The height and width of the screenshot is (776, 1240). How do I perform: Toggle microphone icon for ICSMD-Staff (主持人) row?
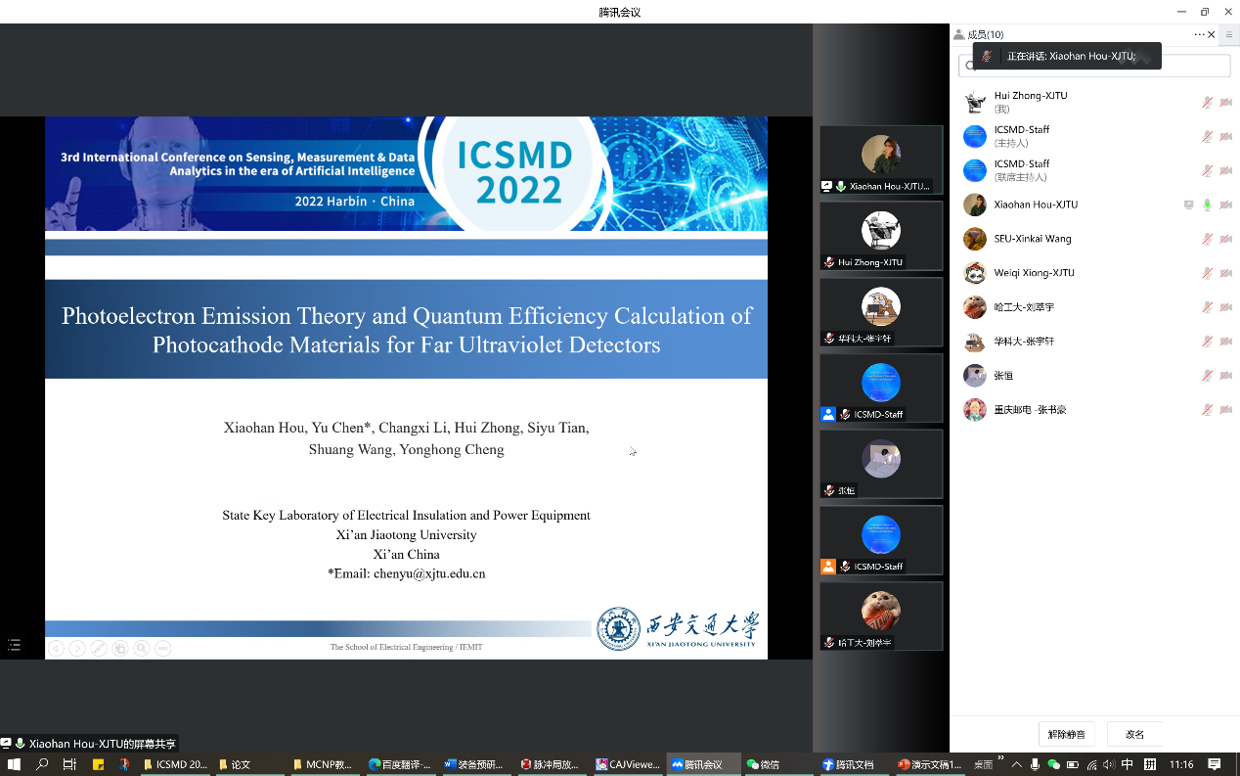1208,137
